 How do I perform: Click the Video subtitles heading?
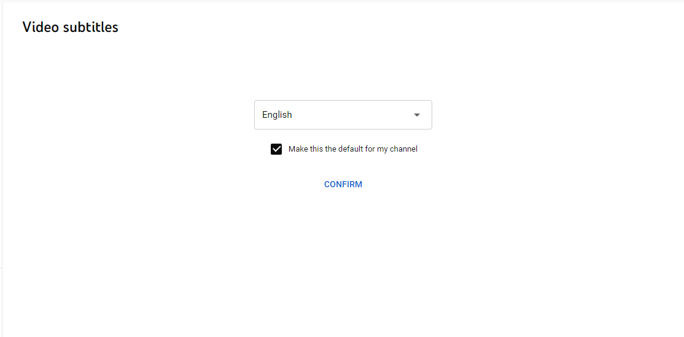(x=70, y=27)
